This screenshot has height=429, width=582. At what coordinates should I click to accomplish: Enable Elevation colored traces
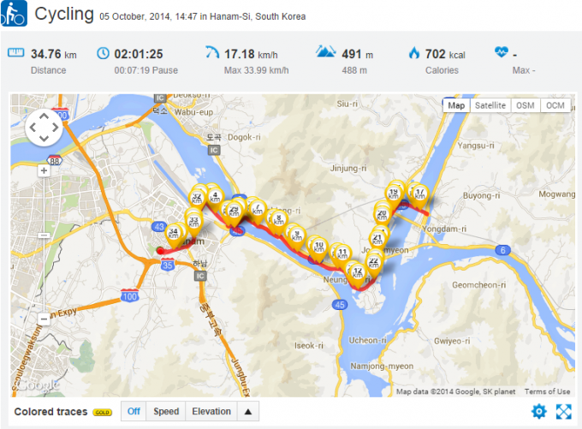coord(210,412)
